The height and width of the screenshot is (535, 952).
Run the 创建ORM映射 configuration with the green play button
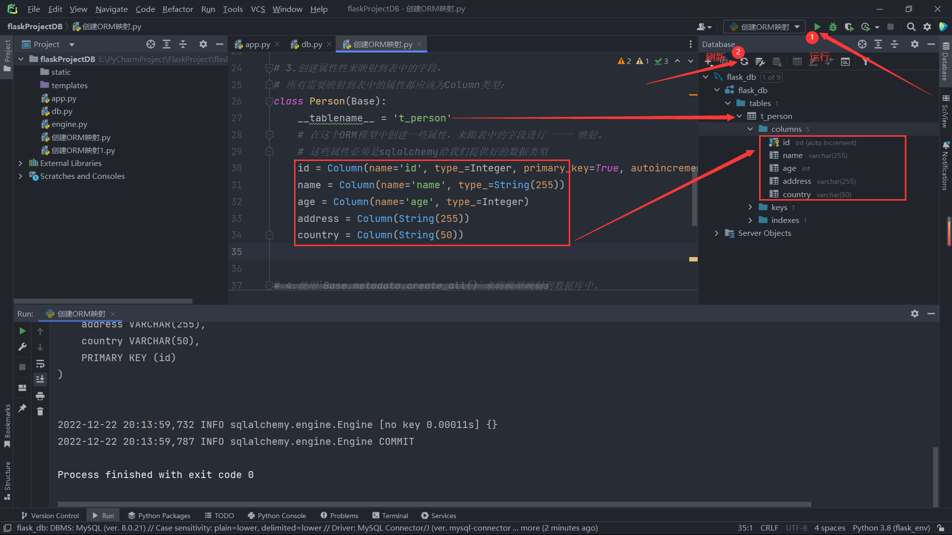(817, 27)
